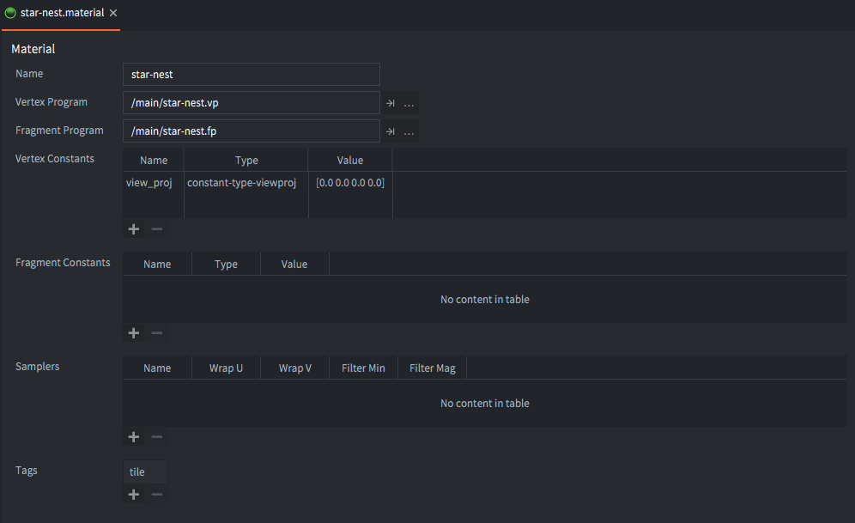Add a new Sampler with plus icon
The height and width of the screenshot is (523, 855).
tap(134, 437)
